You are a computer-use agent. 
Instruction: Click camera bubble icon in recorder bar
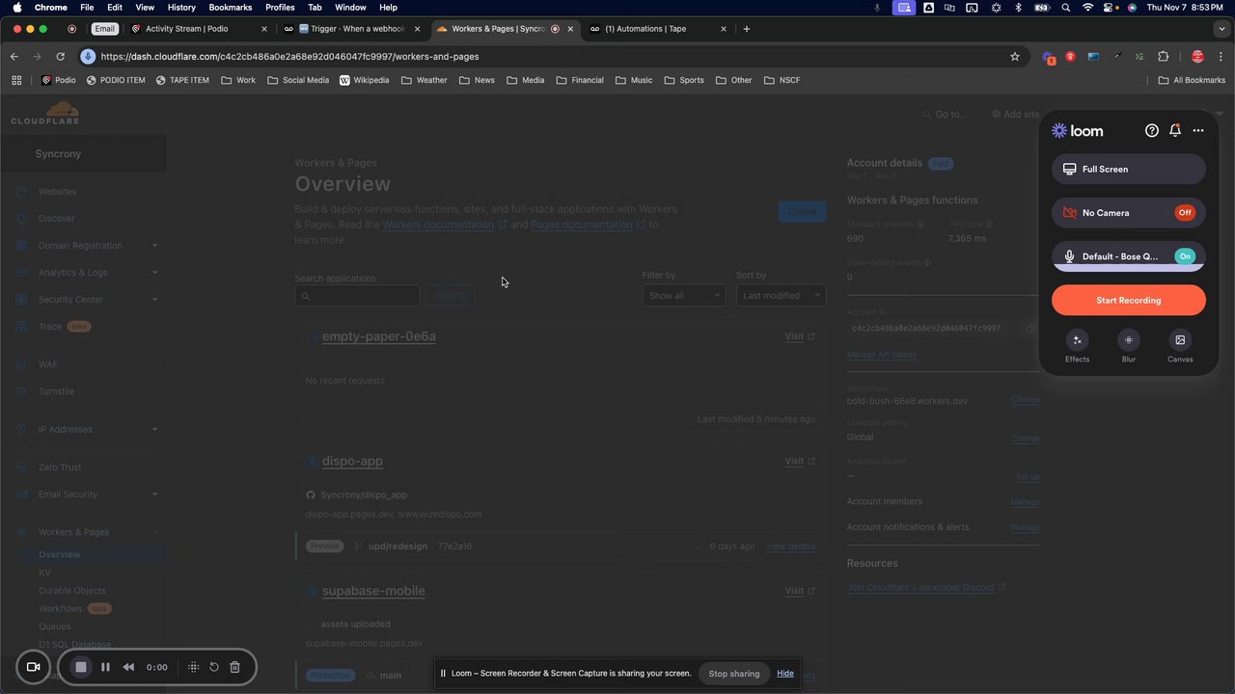(33, 667)
